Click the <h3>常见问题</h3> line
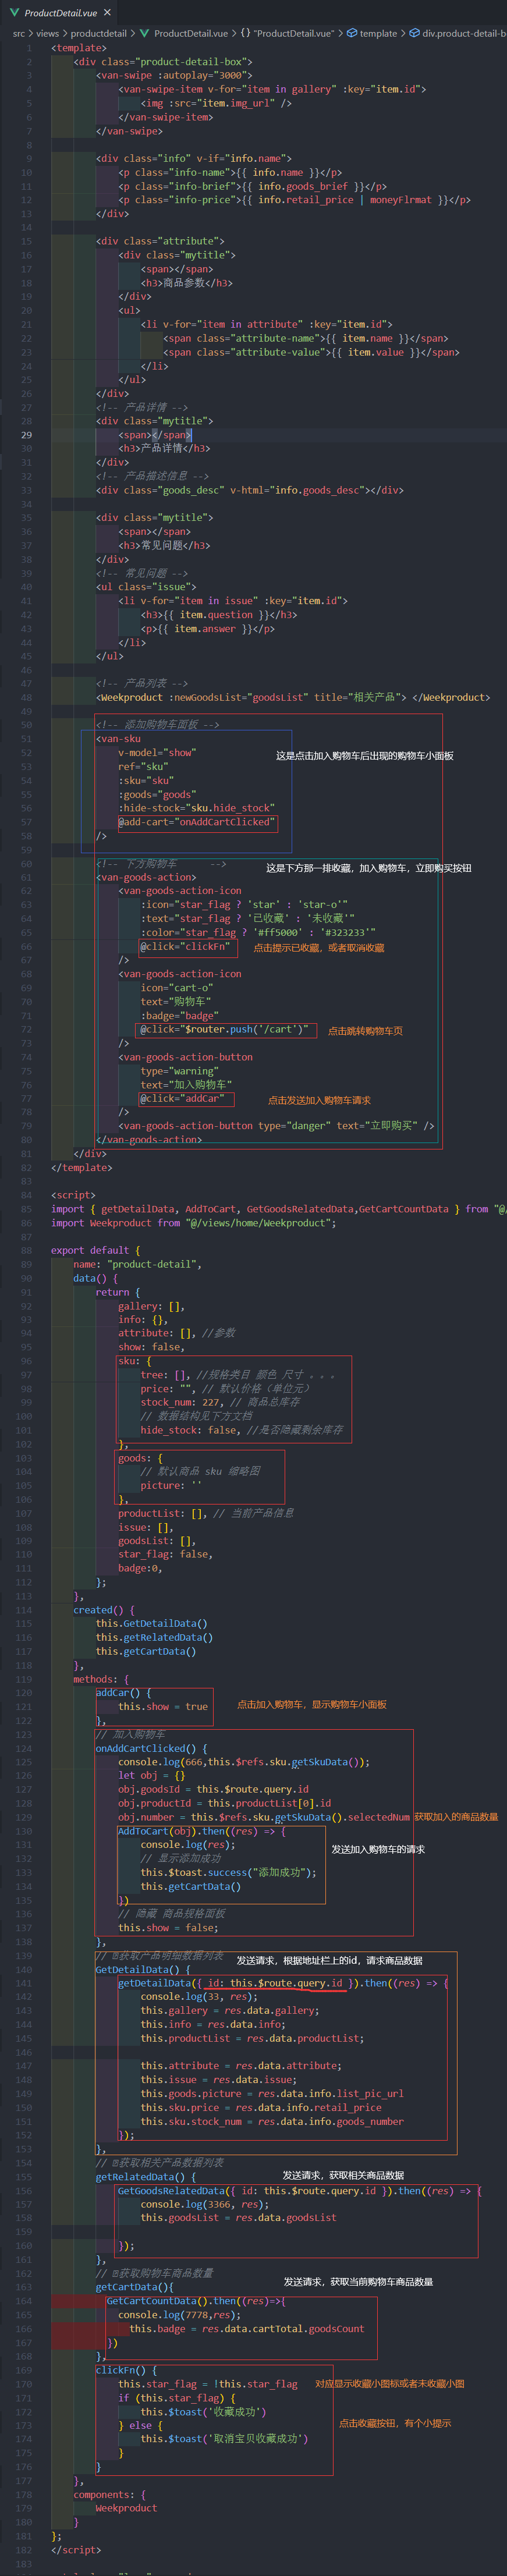This screenshot has height=2576, width=507. click(x=164, y=545)
